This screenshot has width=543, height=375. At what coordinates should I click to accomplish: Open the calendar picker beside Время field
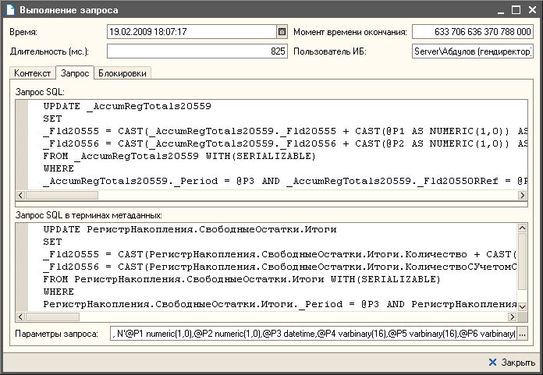pos(282,32)
